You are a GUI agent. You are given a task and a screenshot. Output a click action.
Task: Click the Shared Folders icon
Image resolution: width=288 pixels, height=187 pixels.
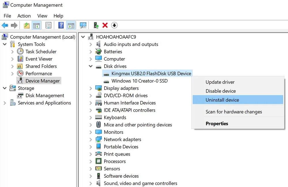click(x=20, y=66)
